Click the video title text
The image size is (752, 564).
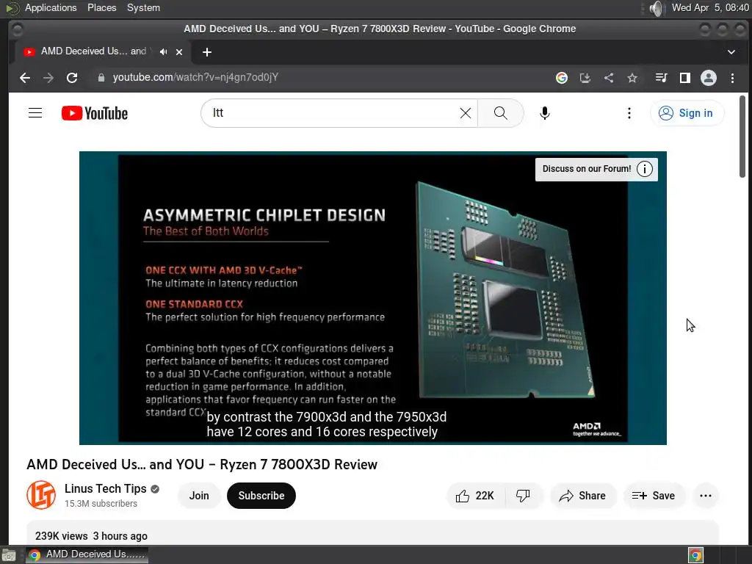(x=202, y=464)
